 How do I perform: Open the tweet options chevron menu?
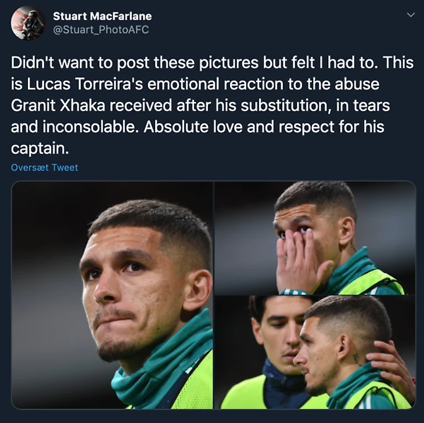411,15
